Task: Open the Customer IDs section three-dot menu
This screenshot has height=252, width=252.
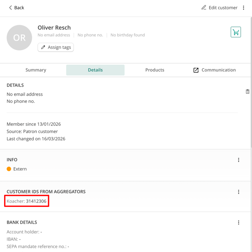Action: pos(238,192)
